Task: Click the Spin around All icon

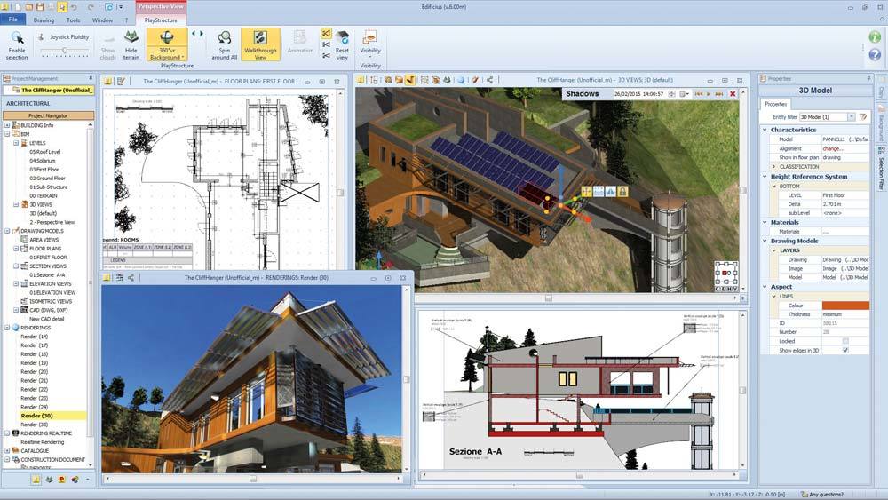Action: pyautogui.click(x=225, y=44)
